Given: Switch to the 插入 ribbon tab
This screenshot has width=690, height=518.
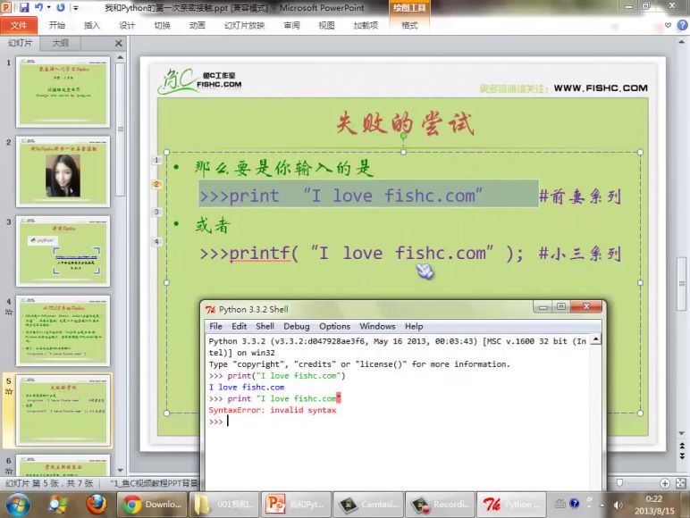Looking at the screenshot, I should [91, 25].
